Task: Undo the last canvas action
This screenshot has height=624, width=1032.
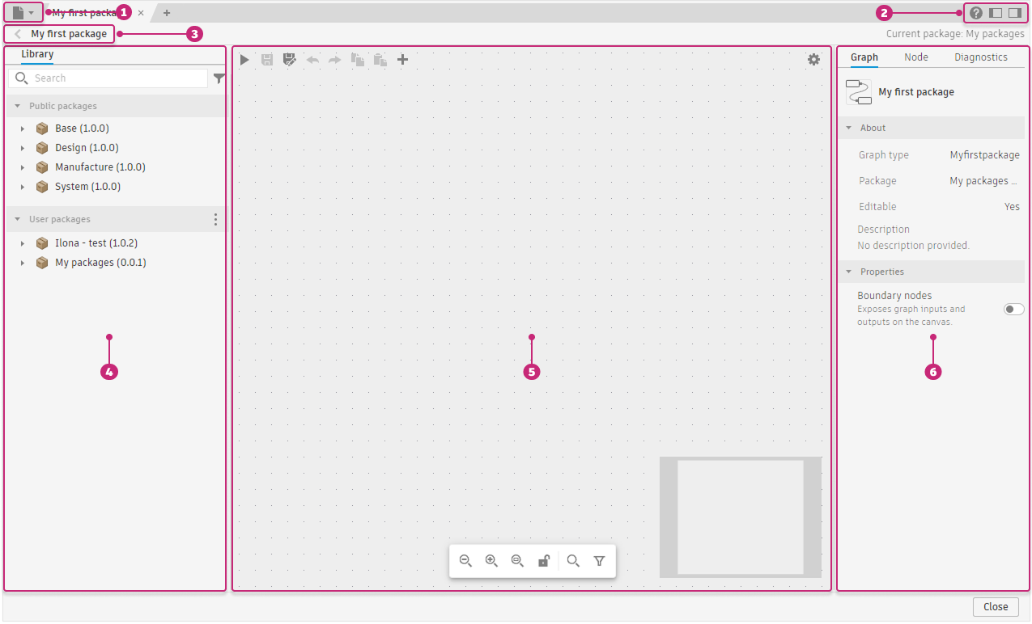Action: [312, 60]
